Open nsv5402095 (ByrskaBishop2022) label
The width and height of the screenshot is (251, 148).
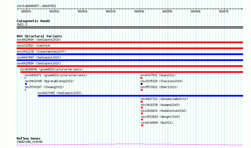click(x=49, y=81)
